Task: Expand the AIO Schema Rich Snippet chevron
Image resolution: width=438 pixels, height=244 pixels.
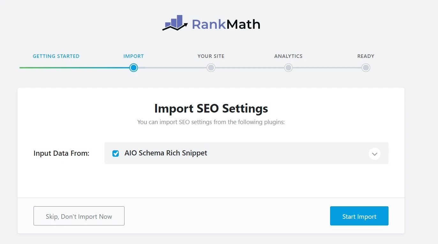Action: 374,154
